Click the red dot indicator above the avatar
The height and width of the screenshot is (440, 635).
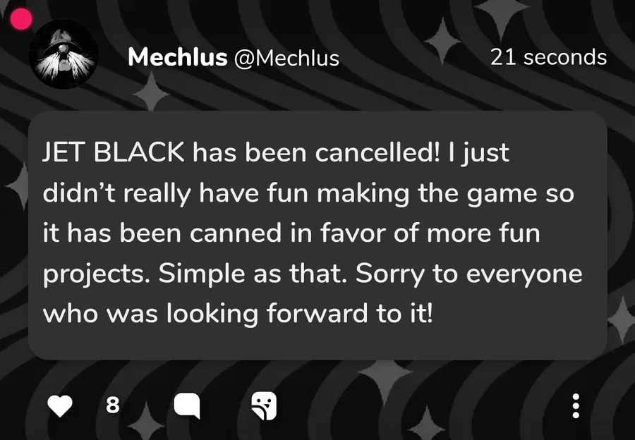pyautogui.click(x=22, y=19)
